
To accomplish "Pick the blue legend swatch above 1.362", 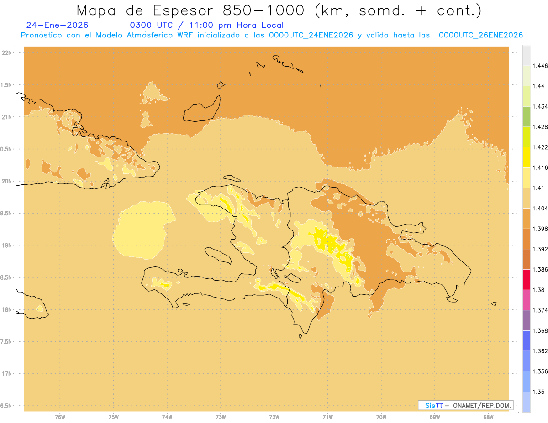I will tap(527, 341).
